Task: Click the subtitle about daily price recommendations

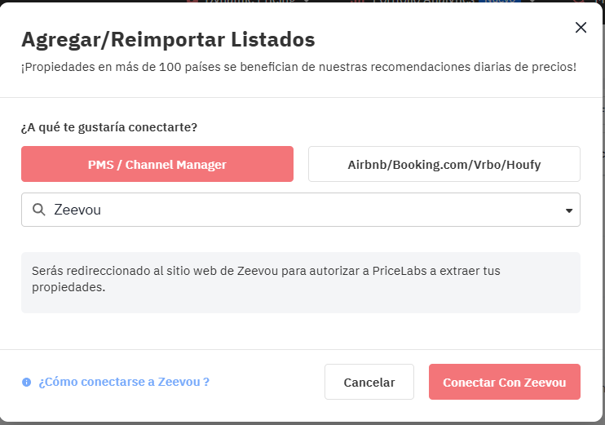Action: click(x=298, y=67)
